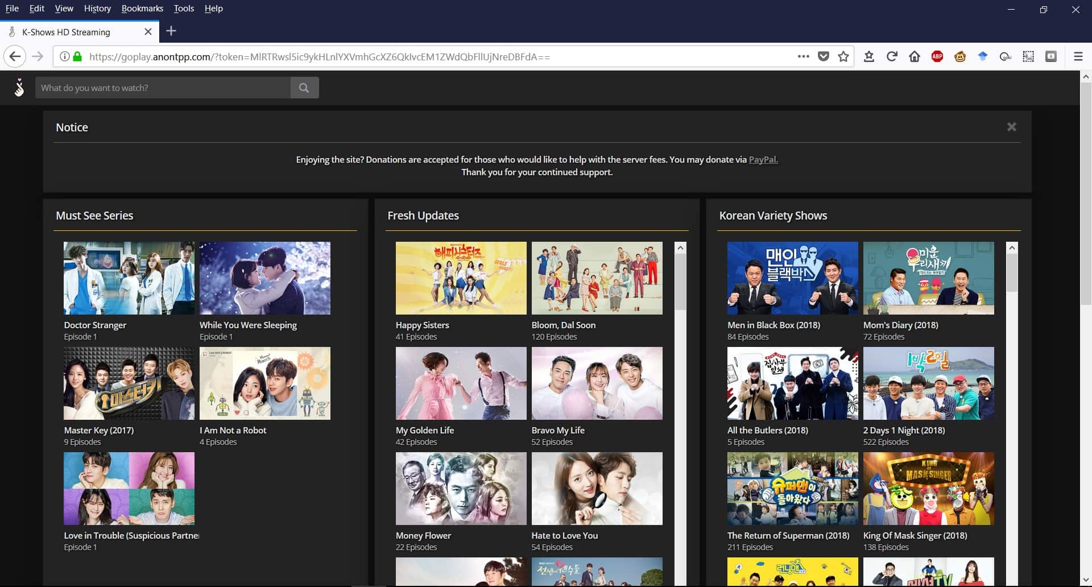Open the Bookmarks menu

click(142, 9)
